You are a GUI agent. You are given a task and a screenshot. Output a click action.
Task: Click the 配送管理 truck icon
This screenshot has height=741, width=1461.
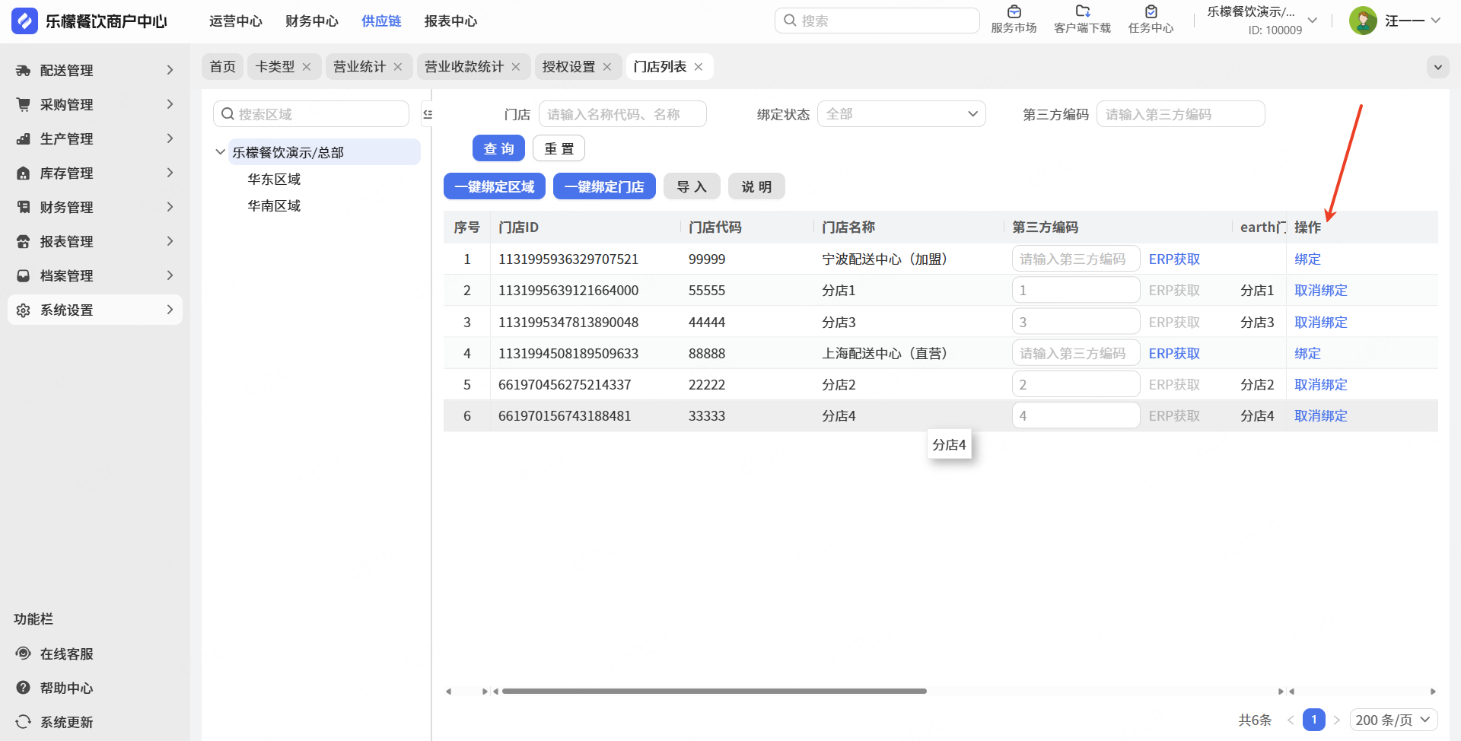coord(24,70)
